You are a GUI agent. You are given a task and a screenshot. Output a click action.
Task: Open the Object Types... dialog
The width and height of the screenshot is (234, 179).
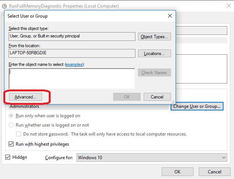click(154, 37)
